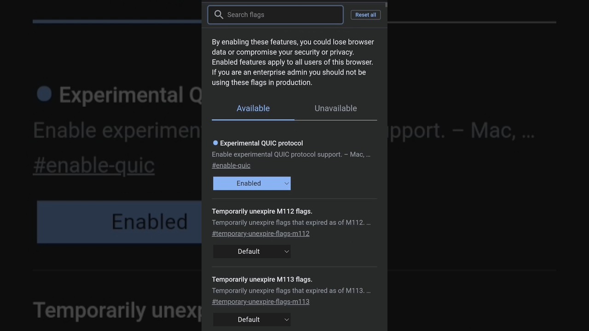This screenshot has width=589, height=331.
Task: Open the Default dropdown for M112 flags
Action: pyautogui.click(x=252, y=251)
